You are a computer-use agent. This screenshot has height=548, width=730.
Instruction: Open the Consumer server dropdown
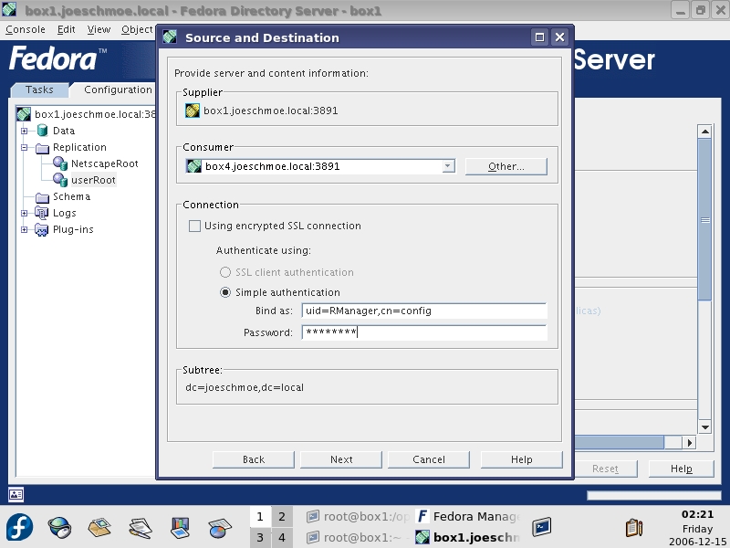(447, 166)
